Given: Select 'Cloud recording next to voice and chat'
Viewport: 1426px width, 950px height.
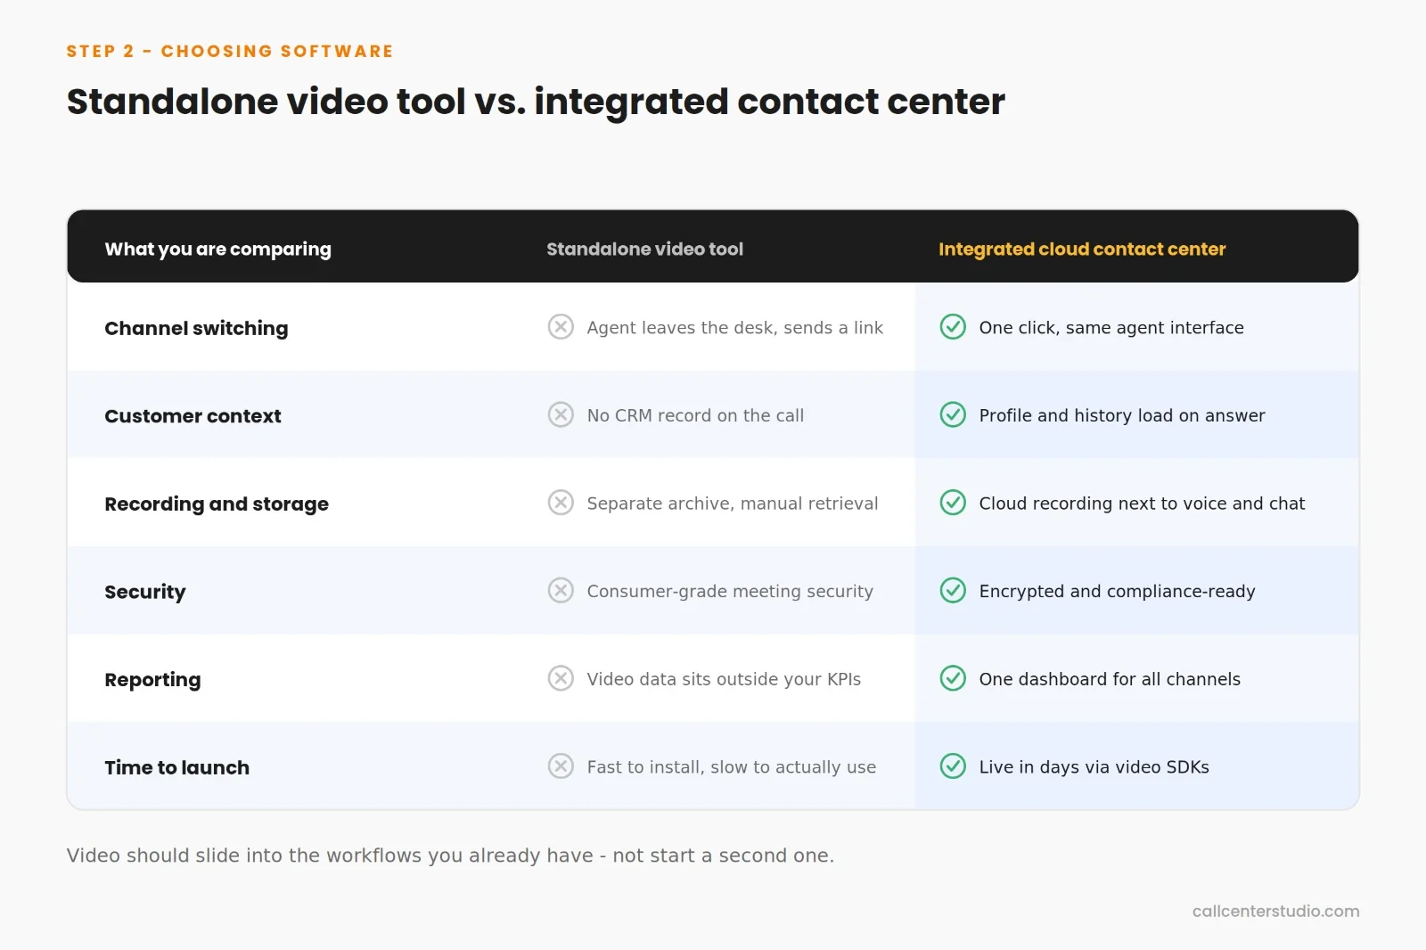Looking at the screenshot, I should [1142, 504].
